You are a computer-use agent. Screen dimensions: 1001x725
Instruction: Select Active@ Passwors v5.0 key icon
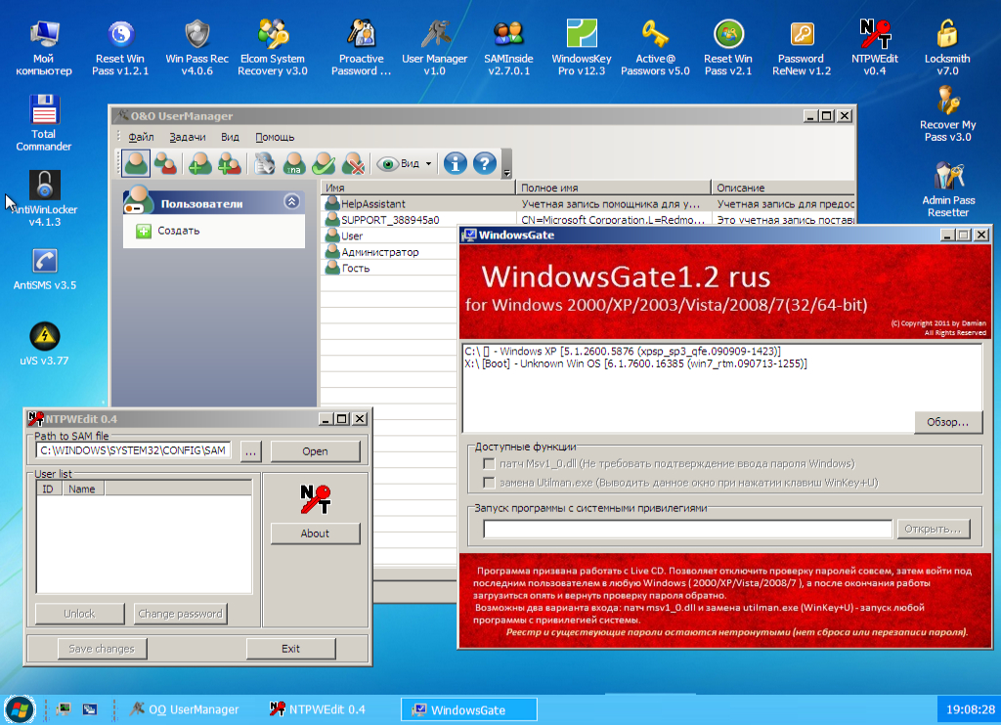[x=655, y=48]
